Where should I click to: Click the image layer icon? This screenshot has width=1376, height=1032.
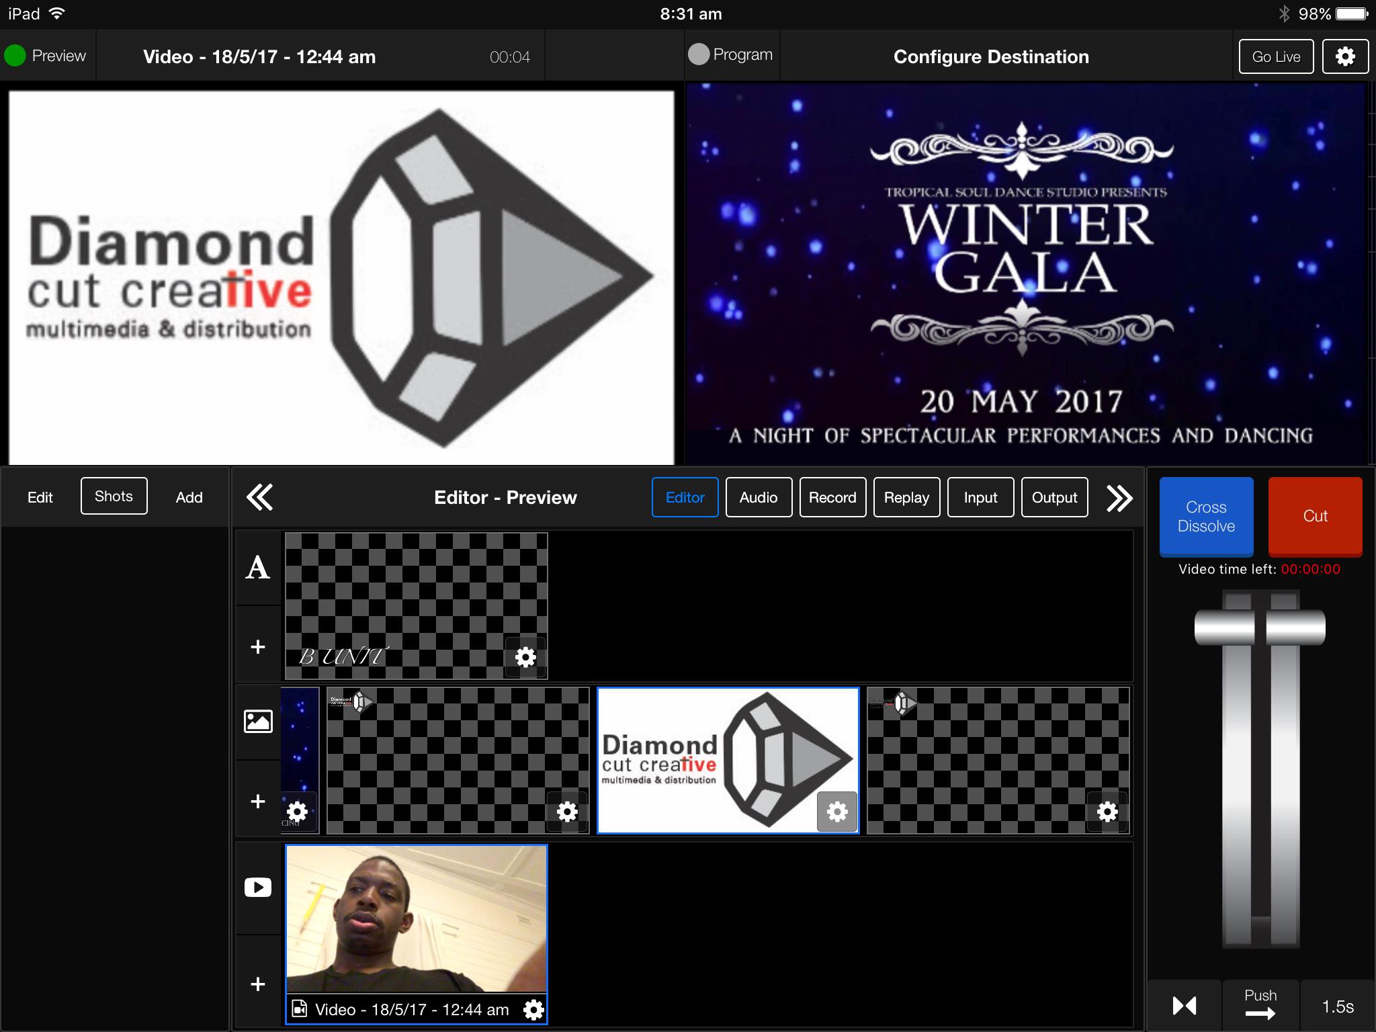click(257, 722)
